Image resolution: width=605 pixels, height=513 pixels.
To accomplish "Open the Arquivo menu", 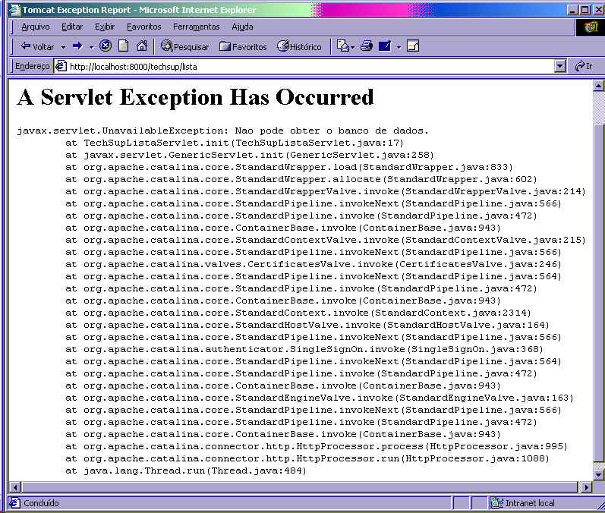I will [x=36, y=27].
